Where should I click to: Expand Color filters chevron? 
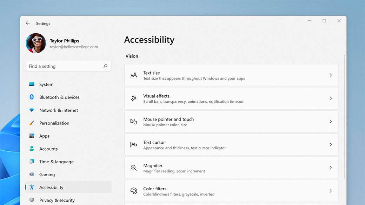coord(331,191)
